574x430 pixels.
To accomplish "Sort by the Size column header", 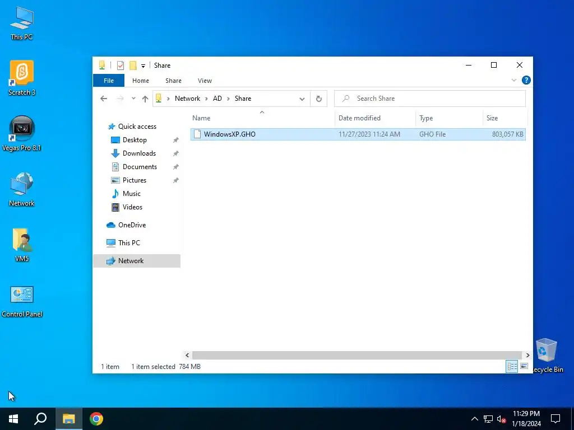I will tap(505, 118).
